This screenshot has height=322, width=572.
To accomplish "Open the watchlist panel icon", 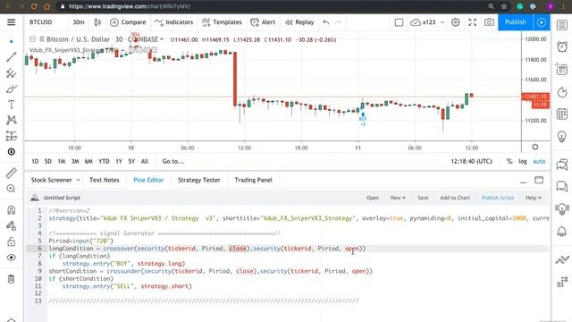I will pos(562,25).
